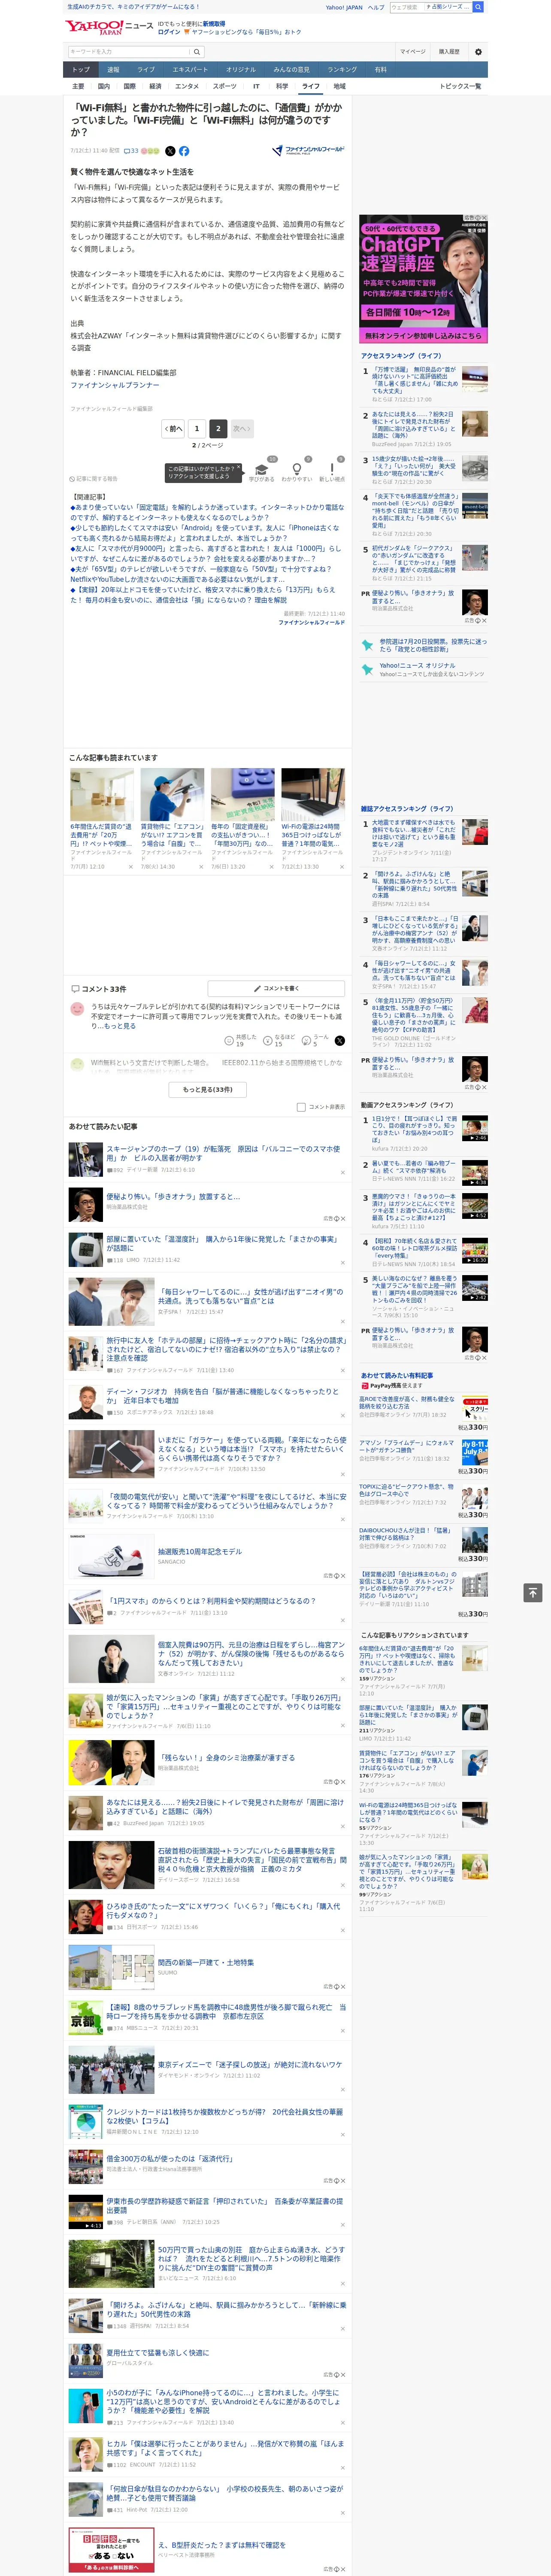Open the Wi-Fiの電源は24時間 recommended article thumbnail
The image size is (551, 2576).
(313, 794)
